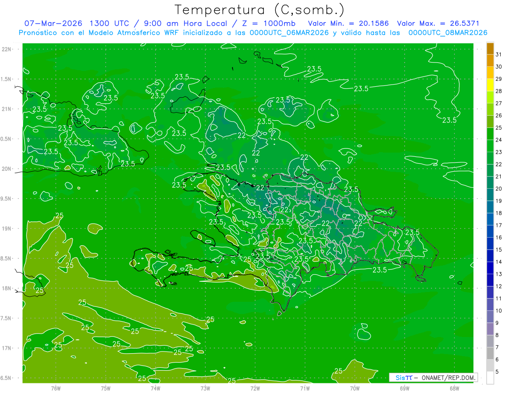
Task: Pick the olive-green swatch between legend values 25 and 26
Action: (490, 122)
